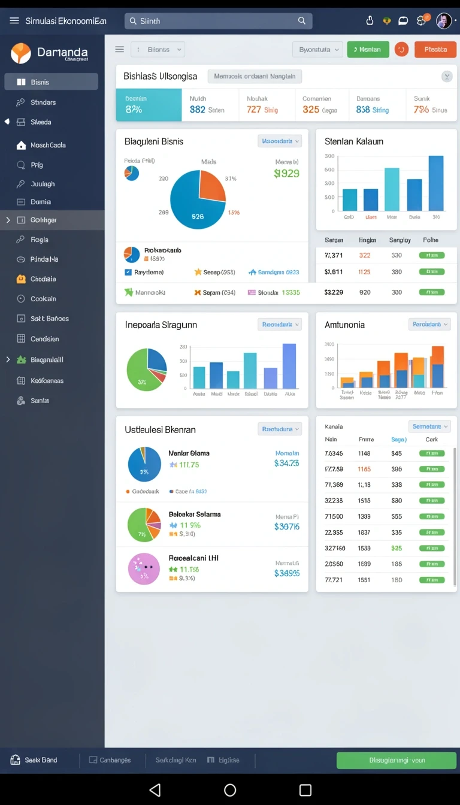Toggle the green pill in the 7,371 row
This screenshot has width=460, height=805.
coord(432,255)
